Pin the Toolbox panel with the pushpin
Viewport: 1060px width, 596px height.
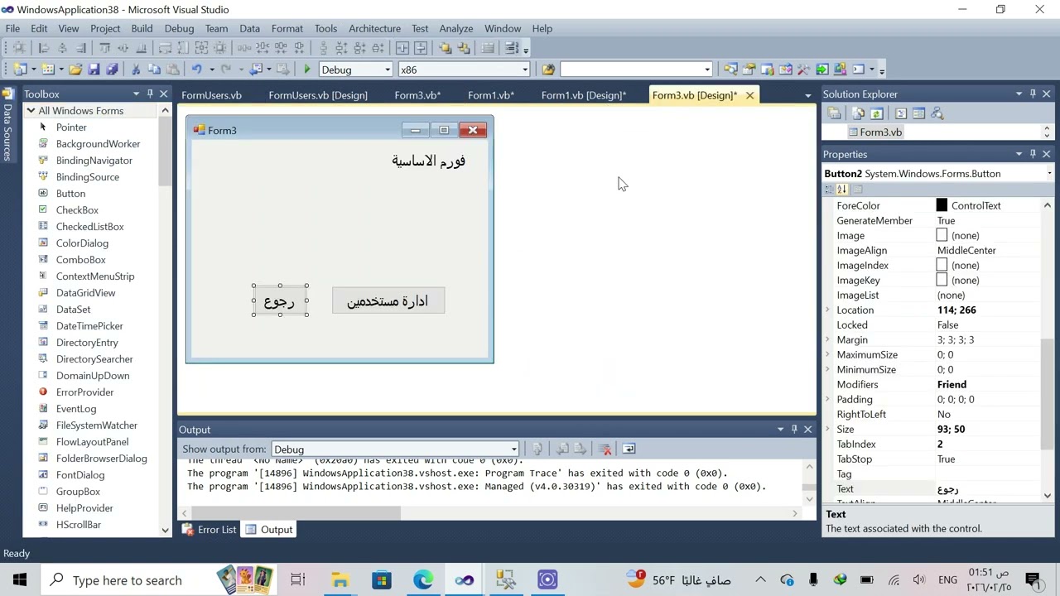150,94
